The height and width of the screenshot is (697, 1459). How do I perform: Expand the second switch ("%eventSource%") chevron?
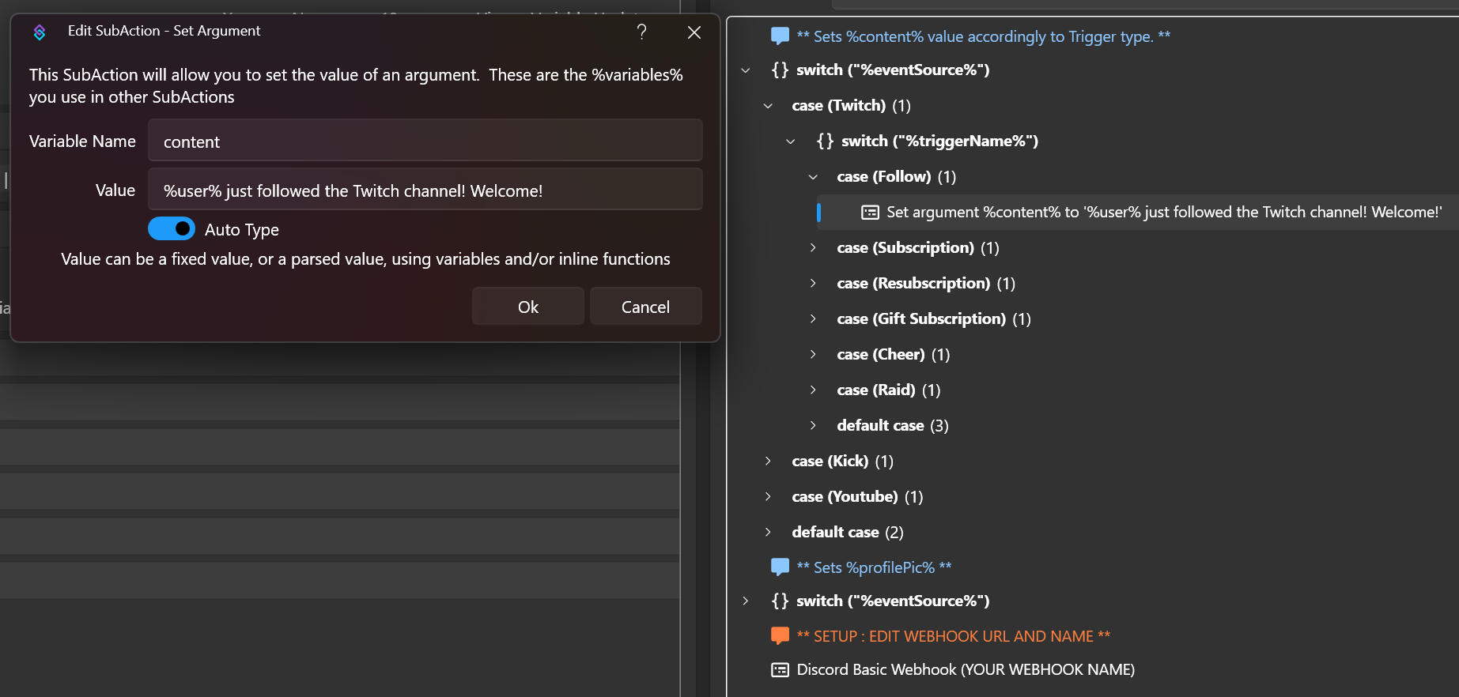pos(746,601)
